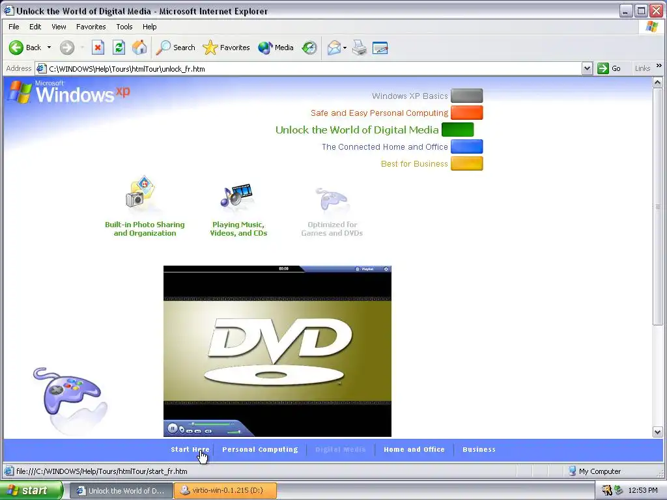Click the Windows XP logo banner
This screenshot has width=667, height=500.
pyautogui.click(x=69, y=91)
